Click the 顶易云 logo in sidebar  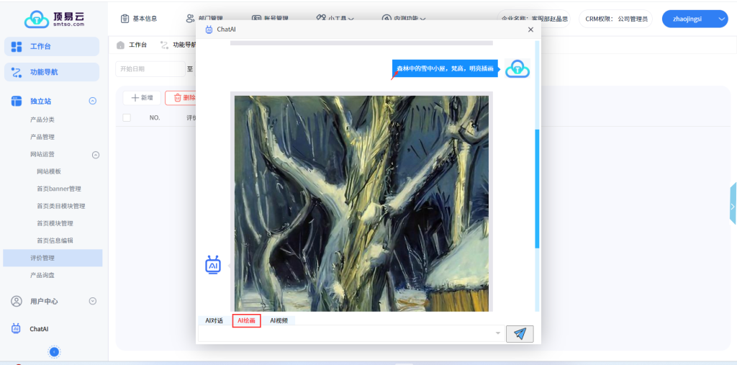pyautogui.click(x=54, y=19)
